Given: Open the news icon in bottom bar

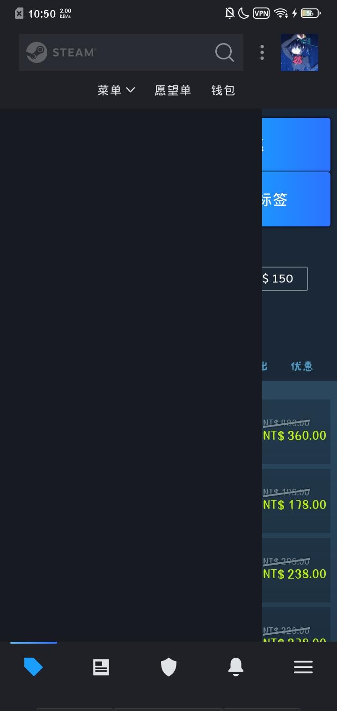Looking at the screenshot, I should tap(101, 667).
